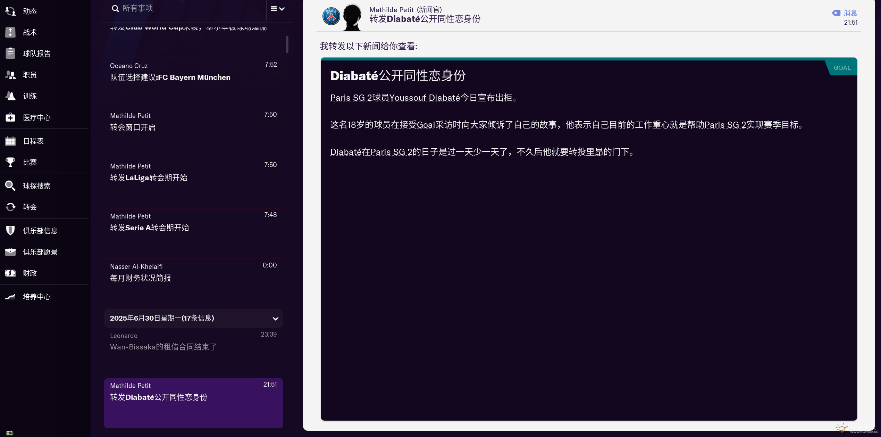The width and height of the screenshot is (881, 437).
Task: Click the 所有事项 search field
Action: [187, 8]
